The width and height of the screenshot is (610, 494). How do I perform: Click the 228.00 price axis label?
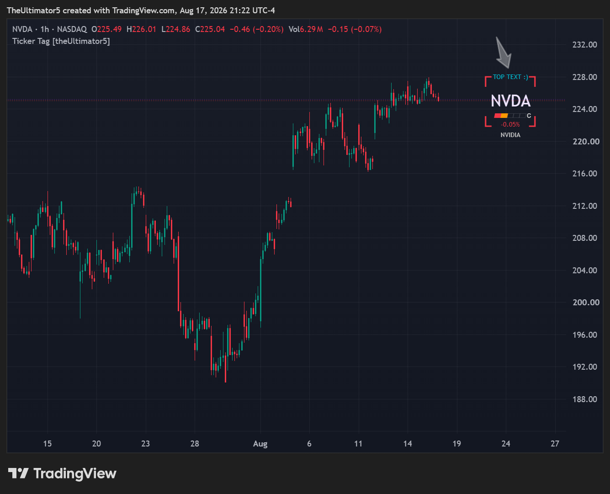(584, 77)
